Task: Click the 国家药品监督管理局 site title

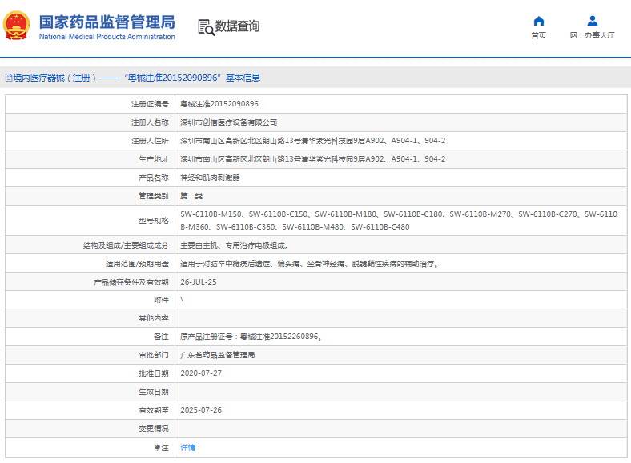Action: 107,22
